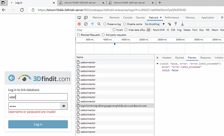Click the browser back arrow
The width and height of the screenshot is (224, 136).
tap(4, 10)
